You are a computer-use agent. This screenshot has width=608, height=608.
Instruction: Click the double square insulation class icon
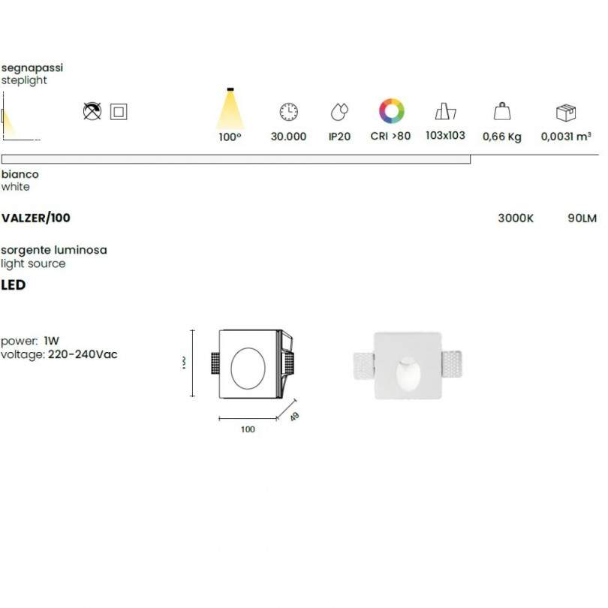[118, 112]
